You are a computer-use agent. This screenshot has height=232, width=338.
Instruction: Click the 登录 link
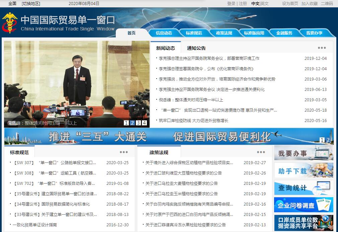click(x=231, y=3)
